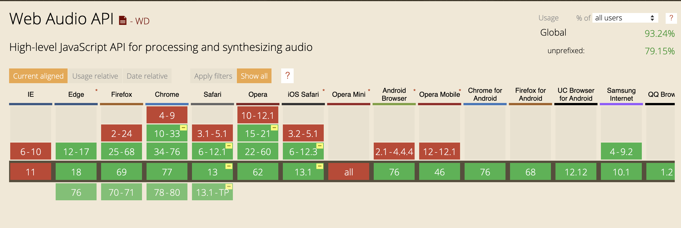The width and height of the screenshot is (681, 228).
Task: Click the asterisk next to iOS Safari header
Action: tap(323, 91)
